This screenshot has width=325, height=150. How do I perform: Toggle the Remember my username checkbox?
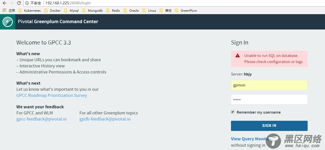(233, 112)
